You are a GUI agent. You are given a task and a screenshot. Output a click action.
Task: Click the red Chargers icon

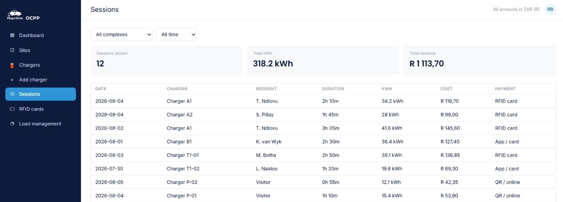(x=12, y=65)
